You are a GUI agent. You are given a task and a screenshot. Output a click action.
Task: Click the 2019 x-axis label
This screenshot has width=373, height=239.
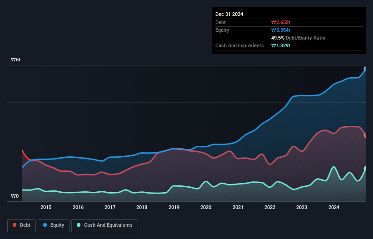[x=174, y=207]
